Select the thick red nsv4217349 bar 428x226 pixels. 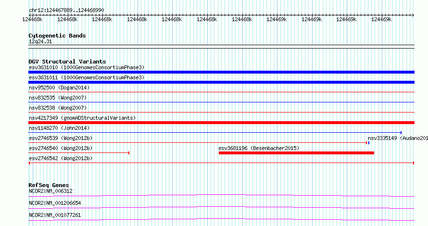click(x=221, y=123)
